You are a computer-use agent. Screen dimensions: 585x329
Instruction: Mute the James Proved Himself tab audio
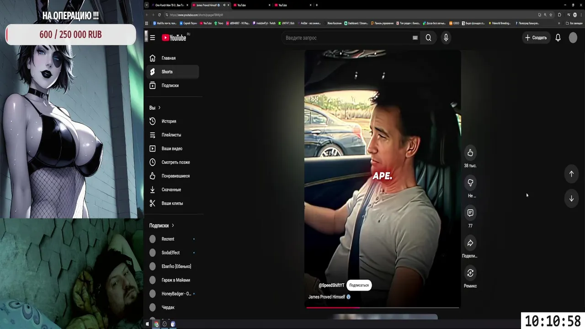coord(224,5)
